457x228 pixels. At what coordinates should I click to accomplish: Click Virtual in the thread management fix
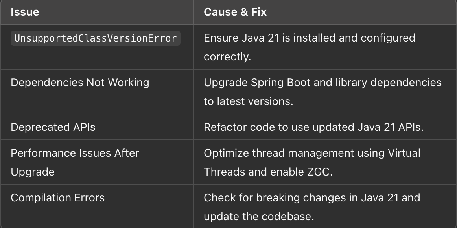click(404, 153)
